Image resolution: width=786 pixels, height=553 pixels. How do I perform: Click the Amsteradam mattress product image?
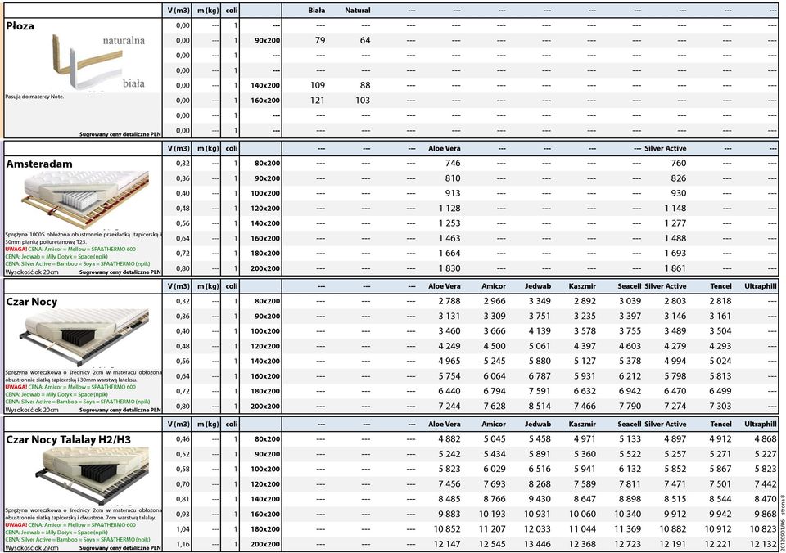click(x=85, y=201)
